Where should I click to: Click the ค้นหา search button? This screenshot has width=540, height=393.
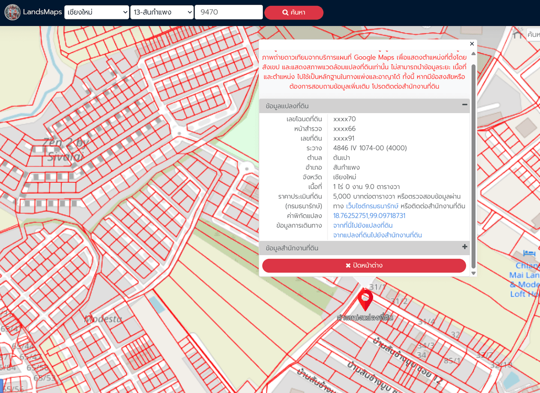(x=294, y=13)
